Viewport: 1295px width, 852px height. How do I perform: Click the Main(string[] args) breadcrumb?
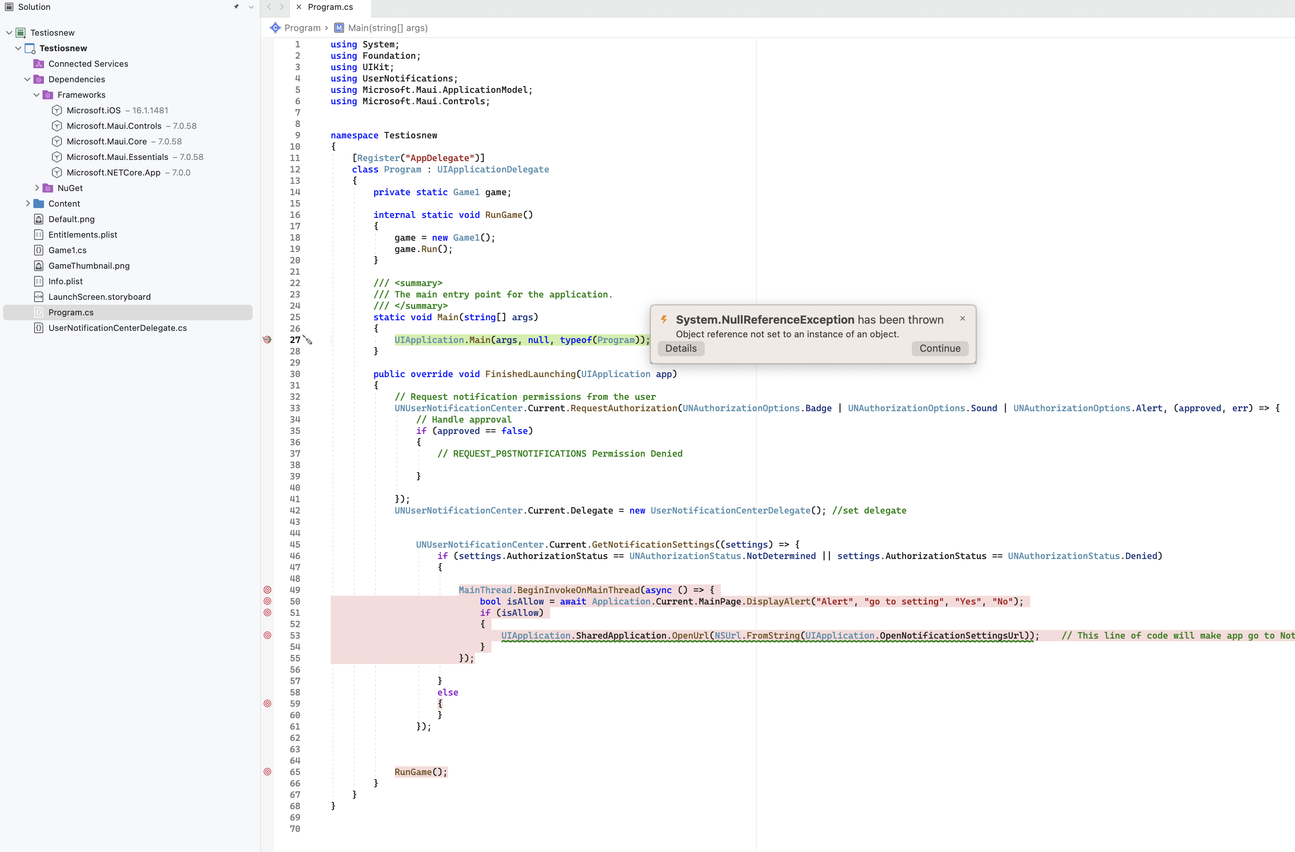tap(388, 28)
